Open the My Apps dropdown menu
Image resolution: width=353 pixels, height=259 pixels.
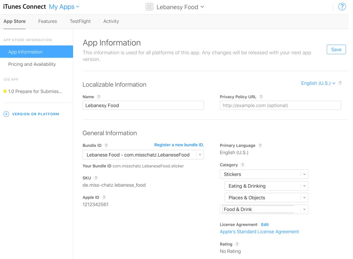click(x=64, y=7)
